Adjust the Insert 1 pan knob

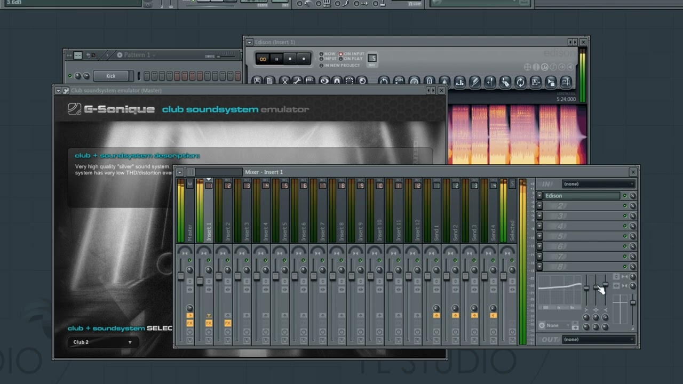point(209,270)
